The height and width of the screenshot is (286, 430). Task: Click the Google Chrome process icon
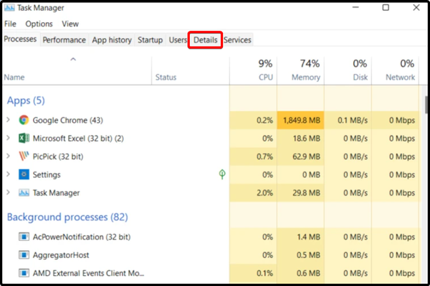tap(24, 120)
